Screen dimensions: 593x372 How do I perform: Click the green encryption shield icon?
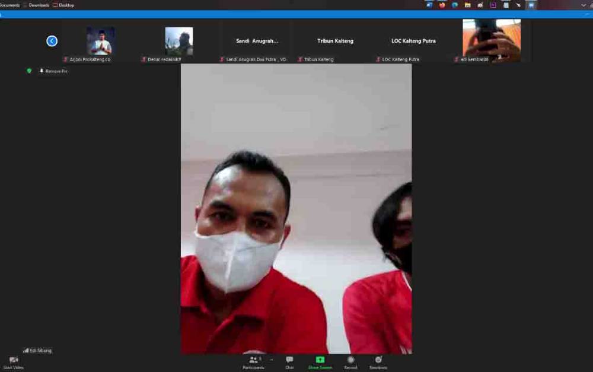coord(29,71)
